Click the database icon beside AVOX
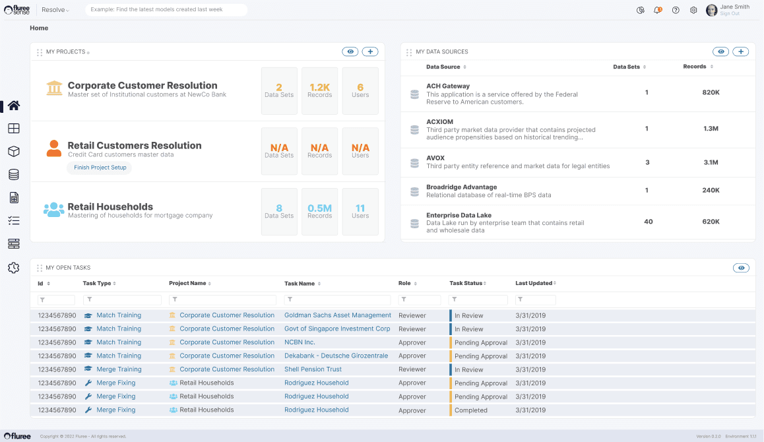The image size is (764, 442). click(x=414, y=163)
